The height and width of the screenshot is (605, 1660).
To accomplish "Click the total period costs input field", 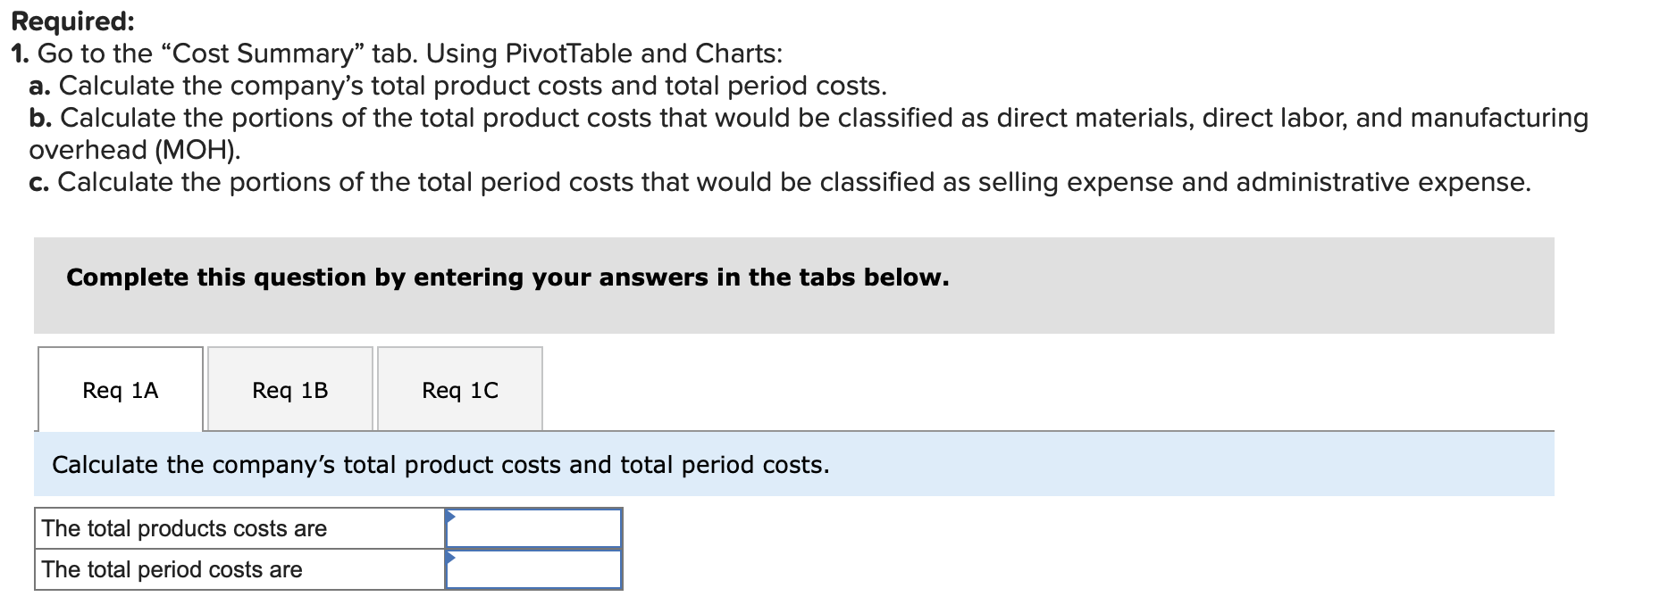I will pyautogui.click(x=534, y=569).
